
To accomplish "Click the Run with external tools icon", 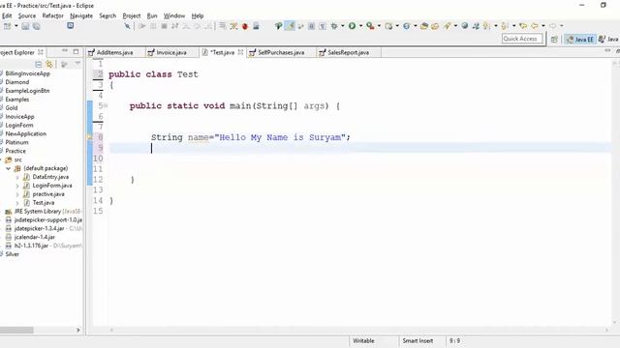I will [370, 26].
